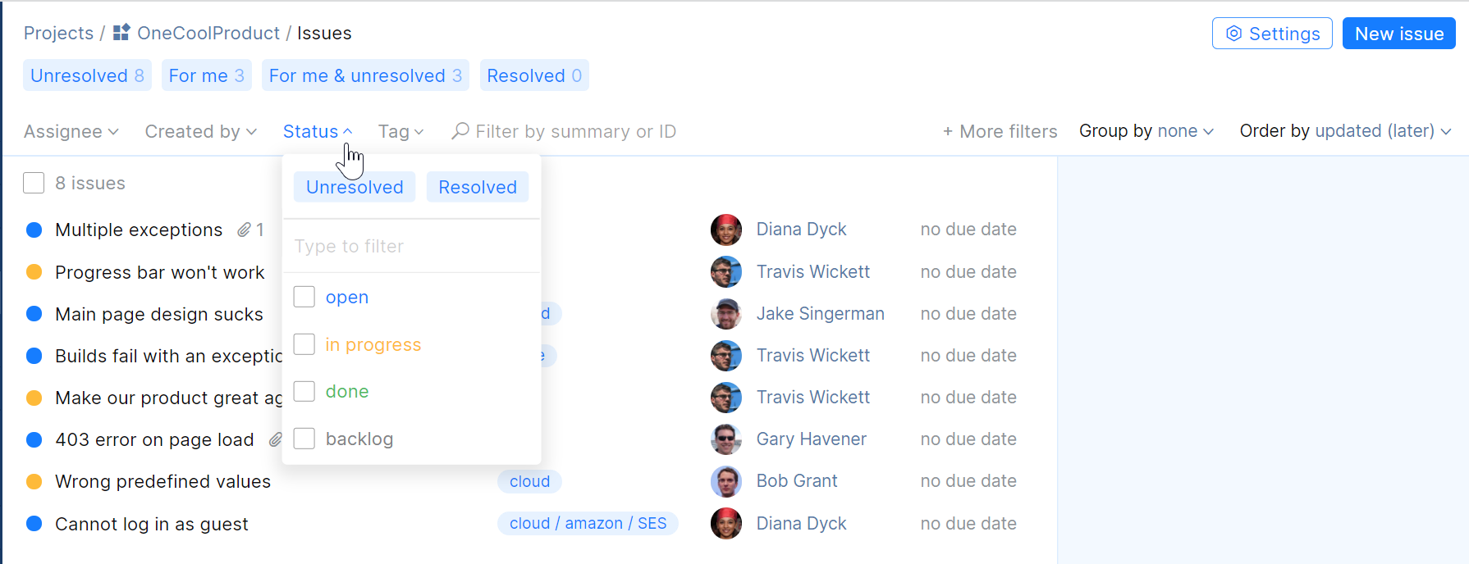This screenshot has width=1469, height=564.
Task: Click Gary Havener's avatar
Action: pos(726,439)
